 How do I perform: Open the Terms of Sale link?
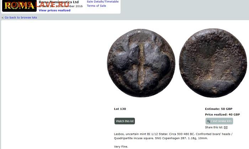click(96, 6)
